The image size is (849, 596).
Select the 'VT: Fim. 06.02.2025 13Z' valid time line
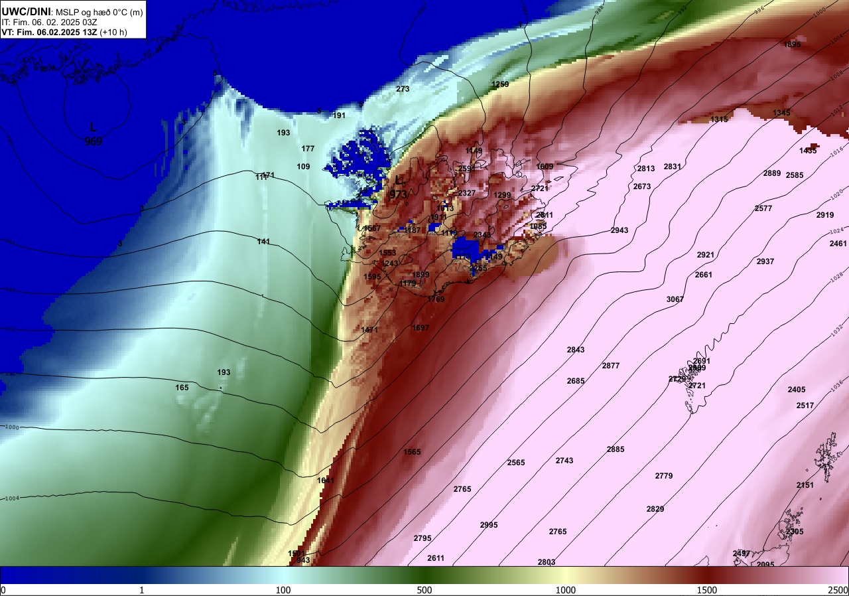click(50, 32)
